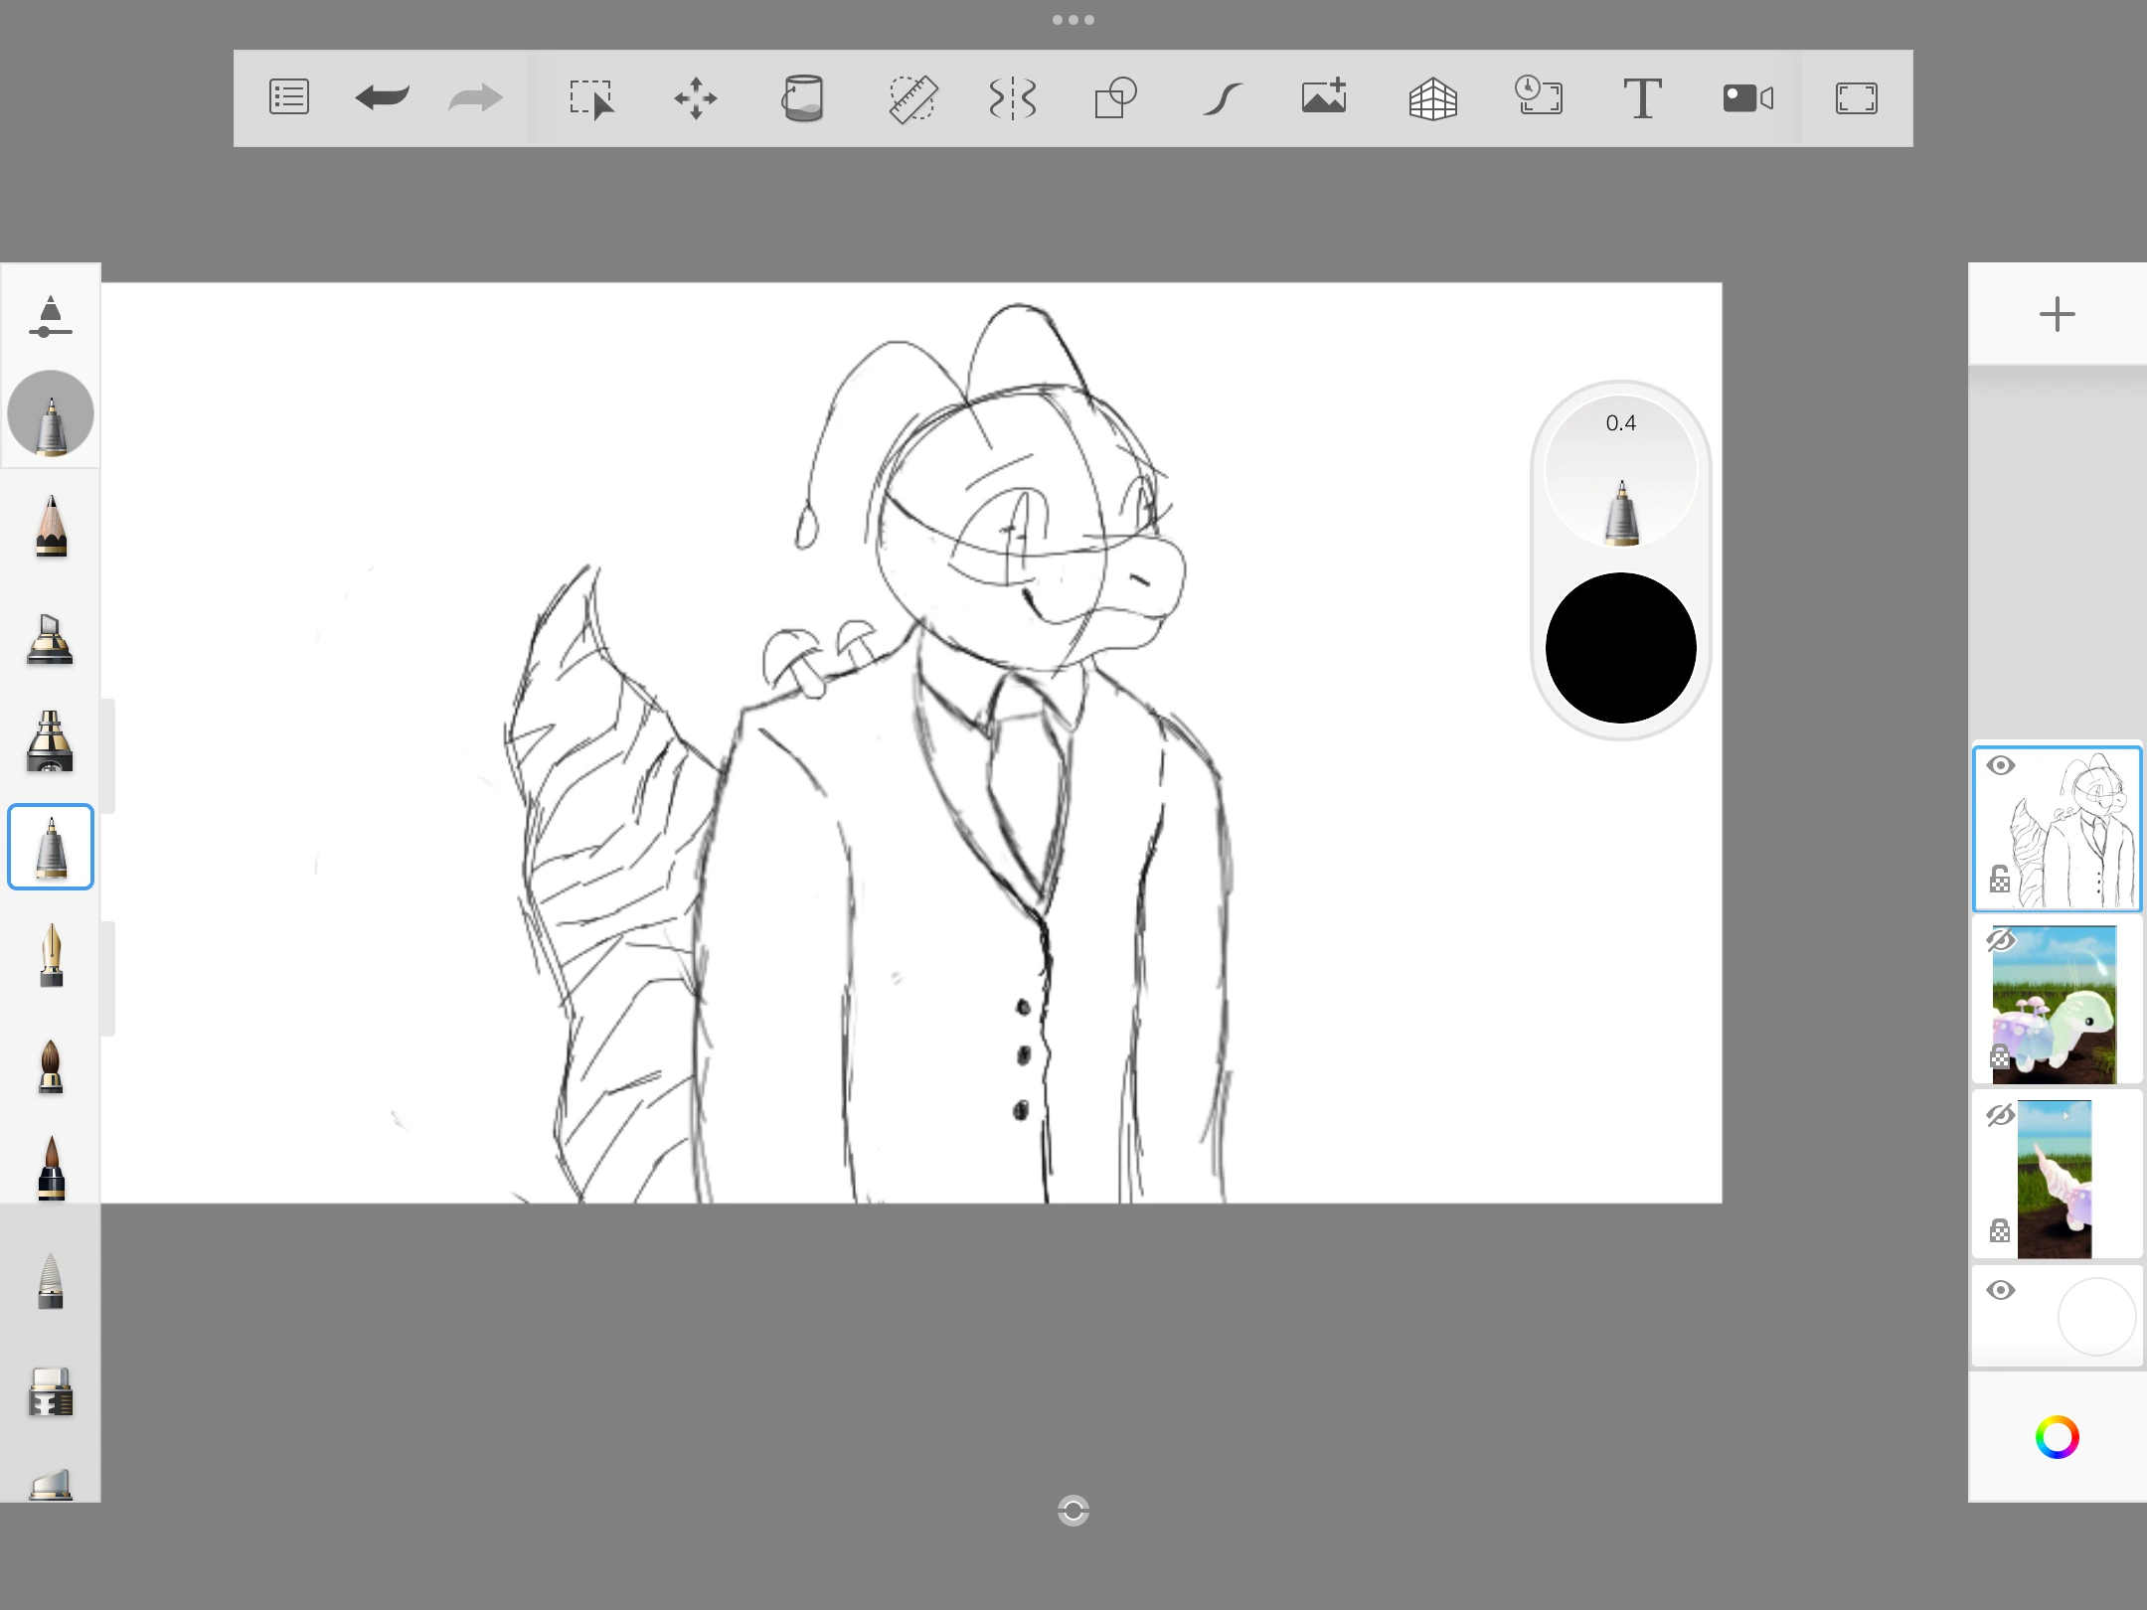
Task: Add a new layer with the plus button
Action: (2057, 314)
